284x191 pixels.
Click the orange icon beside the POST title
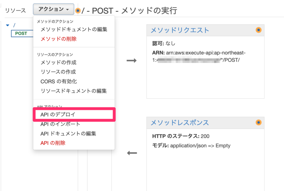tap(78, 11)
